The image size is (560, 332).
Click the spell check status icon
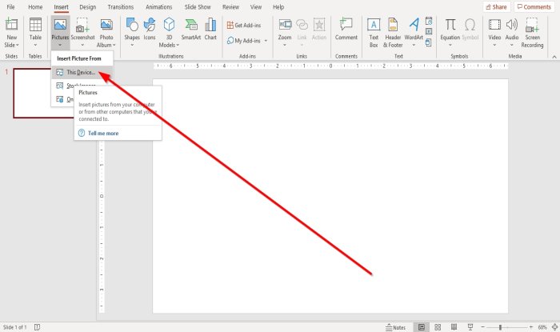click(x=37, y=327)
